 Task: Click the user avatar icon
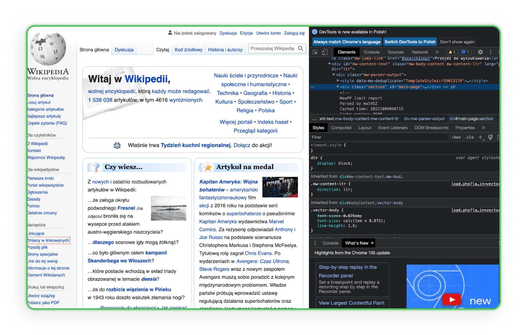tap(170, 32)
